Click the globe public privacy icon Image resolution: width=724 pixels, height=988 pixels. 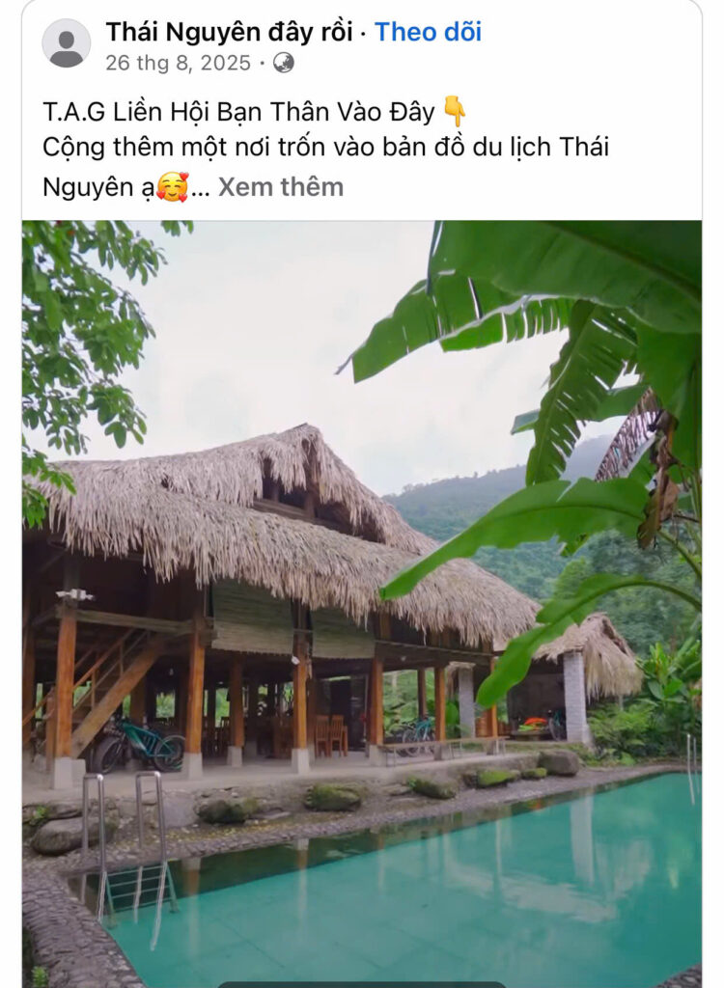click(x=283, y=63)
